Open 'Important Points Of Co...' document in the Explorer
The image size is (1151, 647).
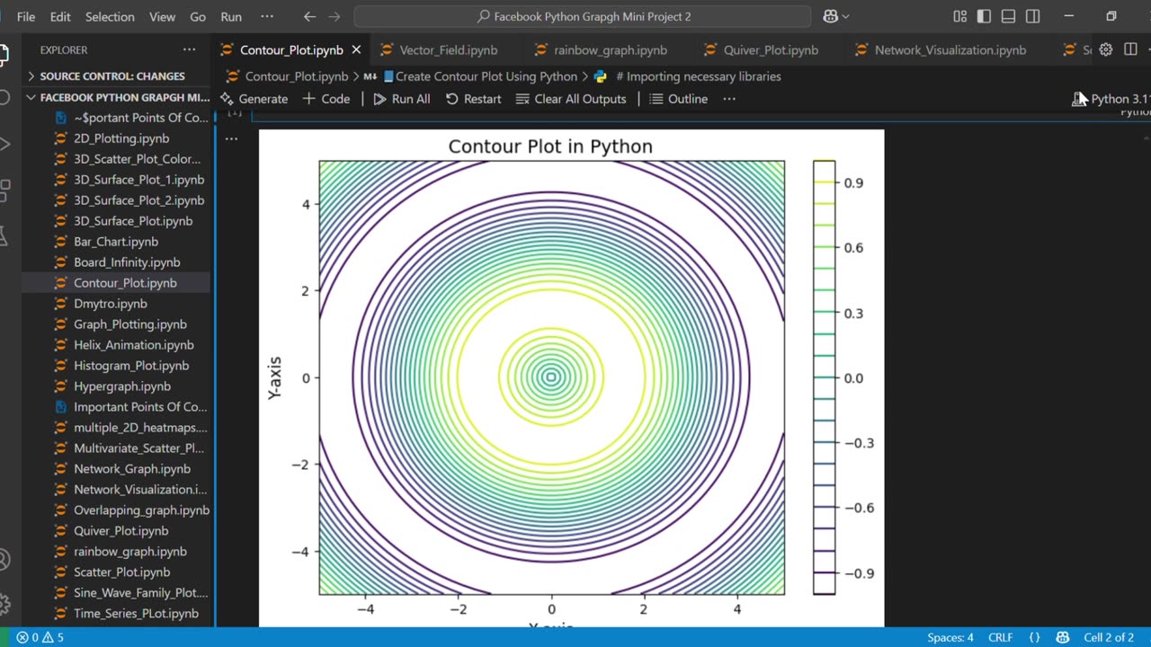click(x=140, y=407)
